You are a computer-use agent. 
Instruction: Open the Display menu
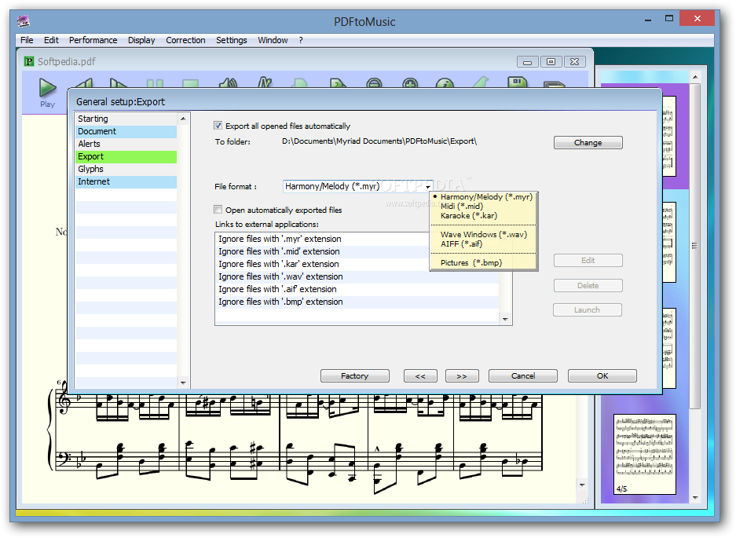pos(141,40)
